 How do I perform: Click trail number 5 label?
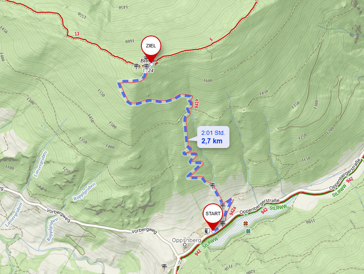[x=211, y=39]
